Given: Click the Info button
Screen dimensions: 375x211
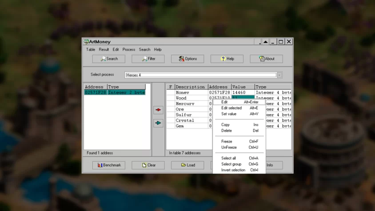Looking at the screenshot, I should click(x=274, y=165).
